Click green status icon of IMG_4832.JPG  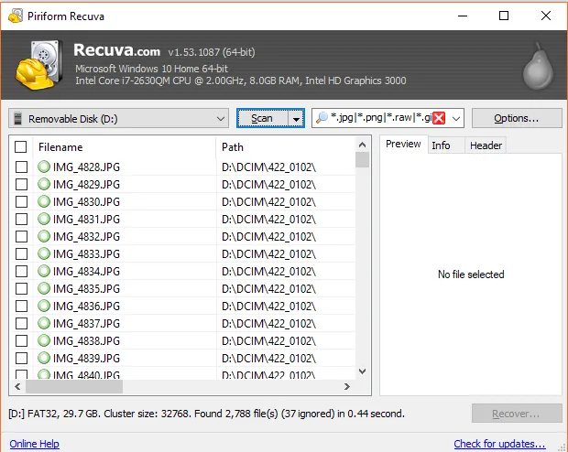point(44,236)
